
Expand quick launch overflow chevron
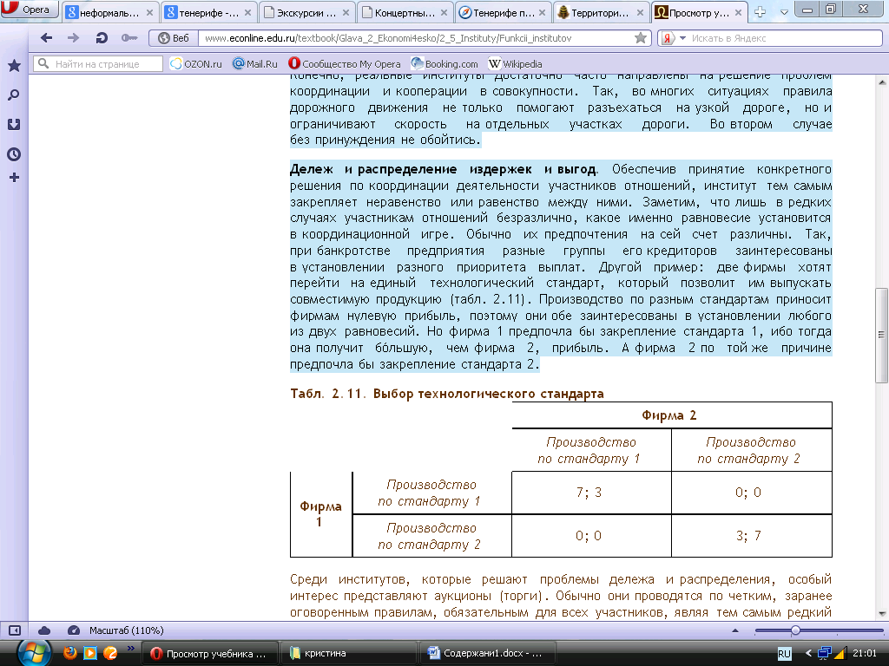(x=131, y=649)
